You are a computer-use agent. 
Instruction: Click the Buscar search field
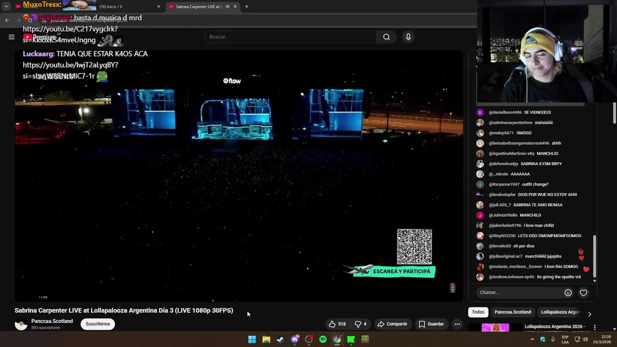coord(290,37)
